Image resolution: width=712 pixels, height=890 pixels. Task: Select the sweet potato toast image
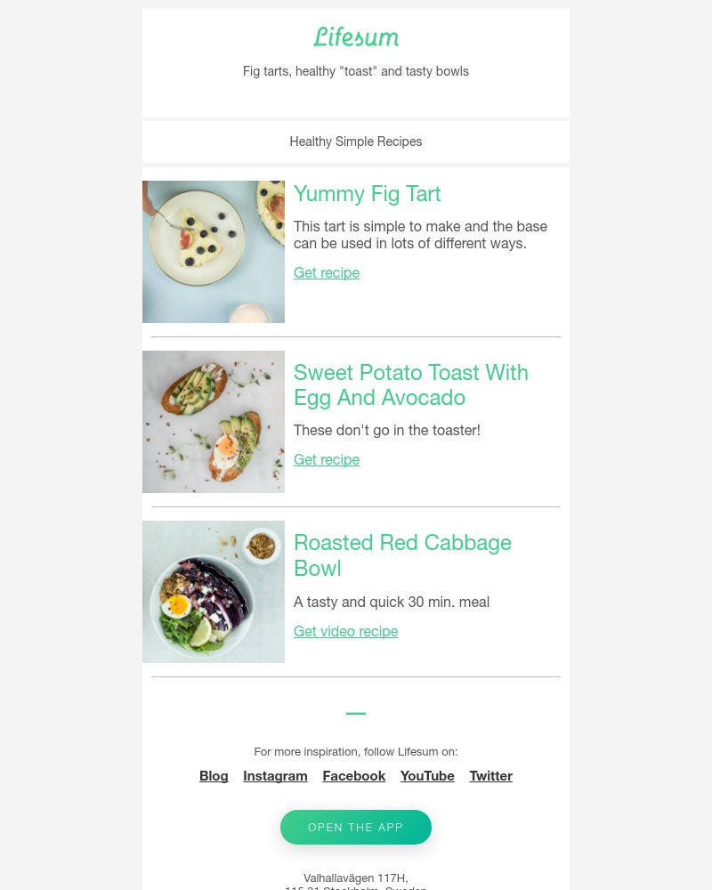[x=214, y=422]
